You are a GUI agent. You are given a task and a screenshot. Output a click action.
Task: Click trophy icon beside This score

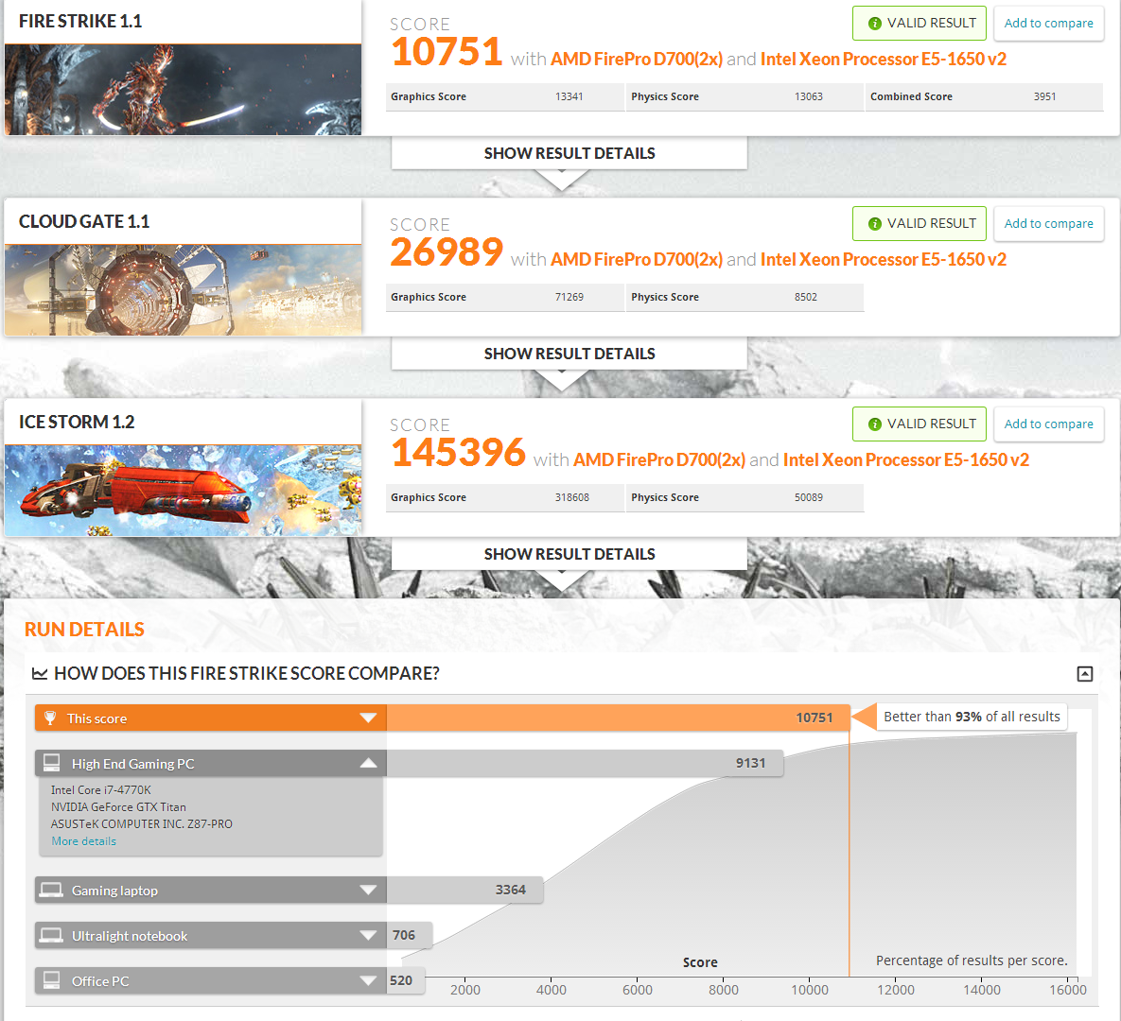50,718
